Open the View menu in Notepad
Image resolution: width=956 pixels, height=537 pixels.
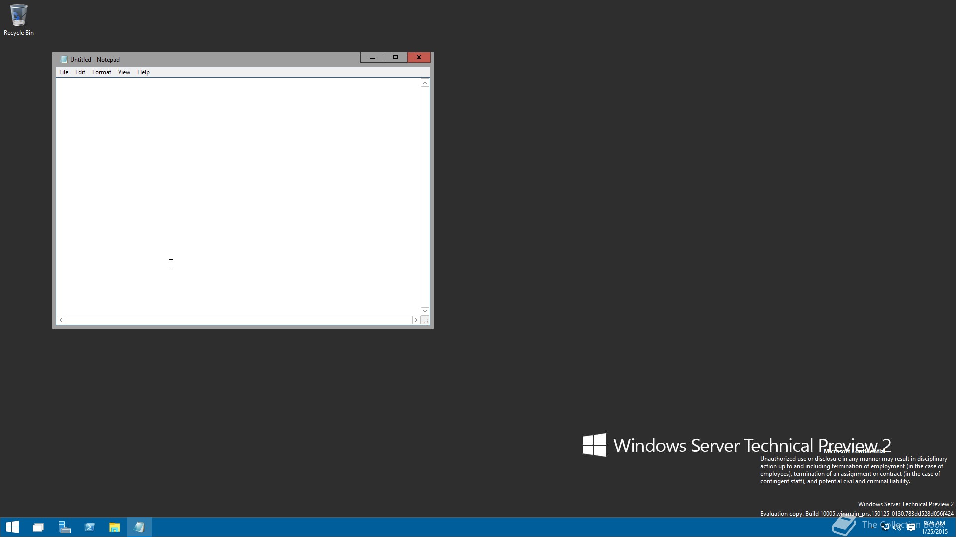click(x=124, y=72)
